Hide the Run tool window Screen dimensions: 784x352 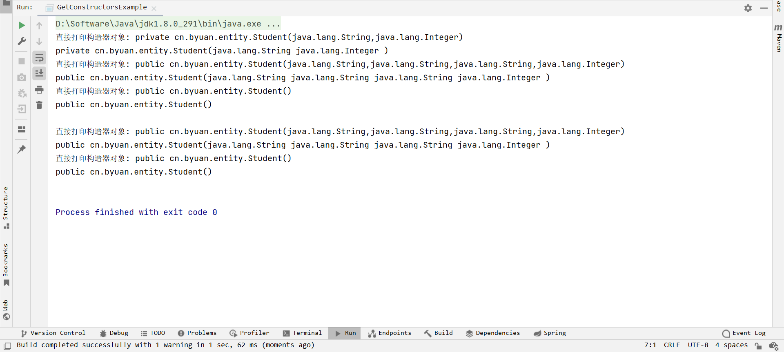(764, 8)
